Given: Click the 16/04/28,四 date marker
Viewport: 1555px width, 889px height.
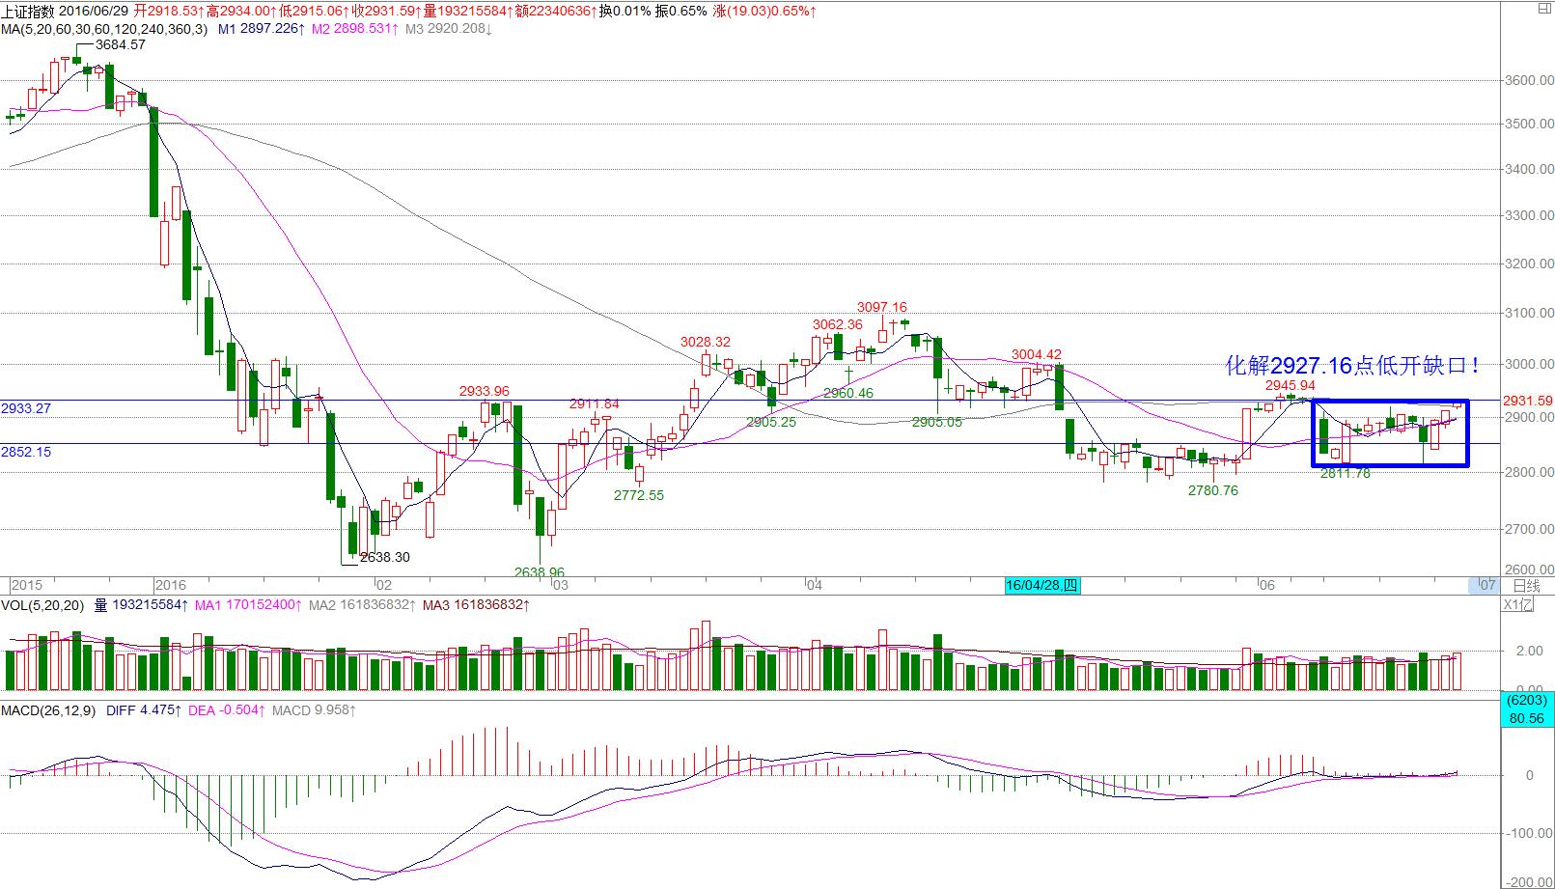Looking at the screenshot, I should 1041,585.
